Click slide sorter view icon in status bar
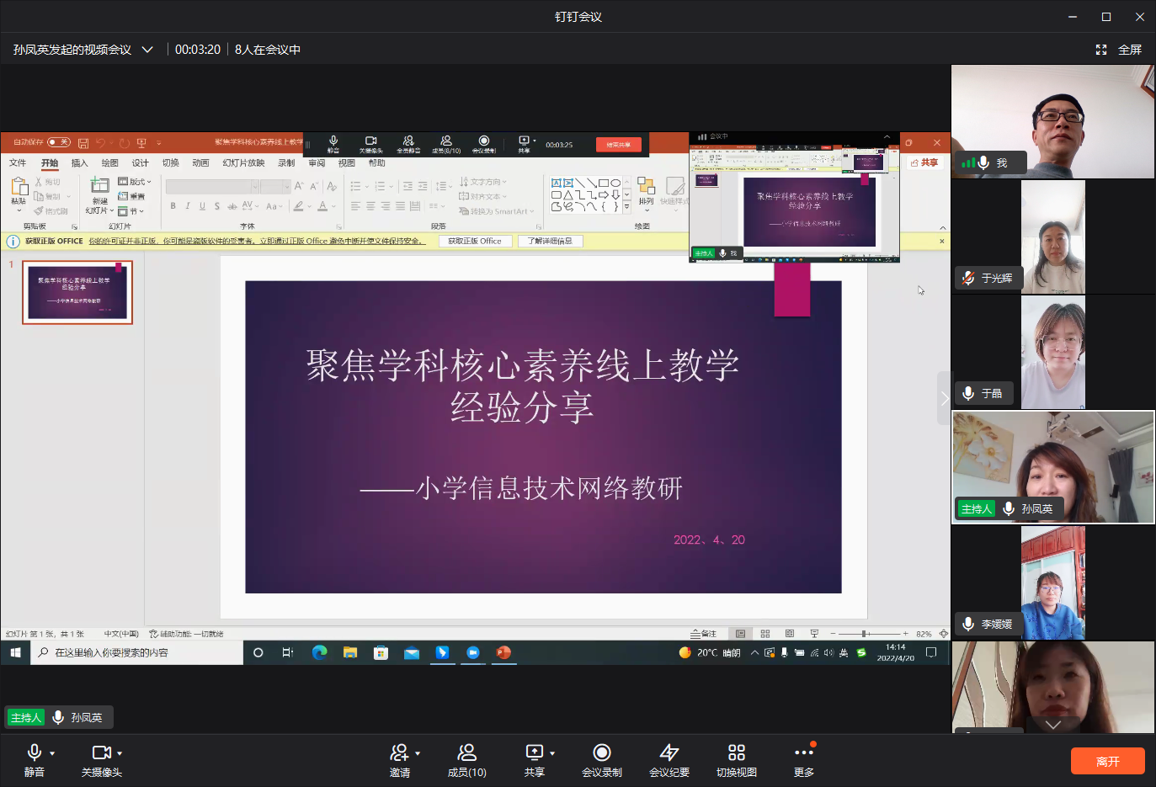 [765, 634]
